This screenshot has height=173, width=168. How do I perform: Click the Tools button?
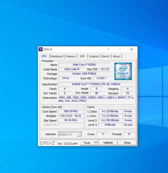87,143
